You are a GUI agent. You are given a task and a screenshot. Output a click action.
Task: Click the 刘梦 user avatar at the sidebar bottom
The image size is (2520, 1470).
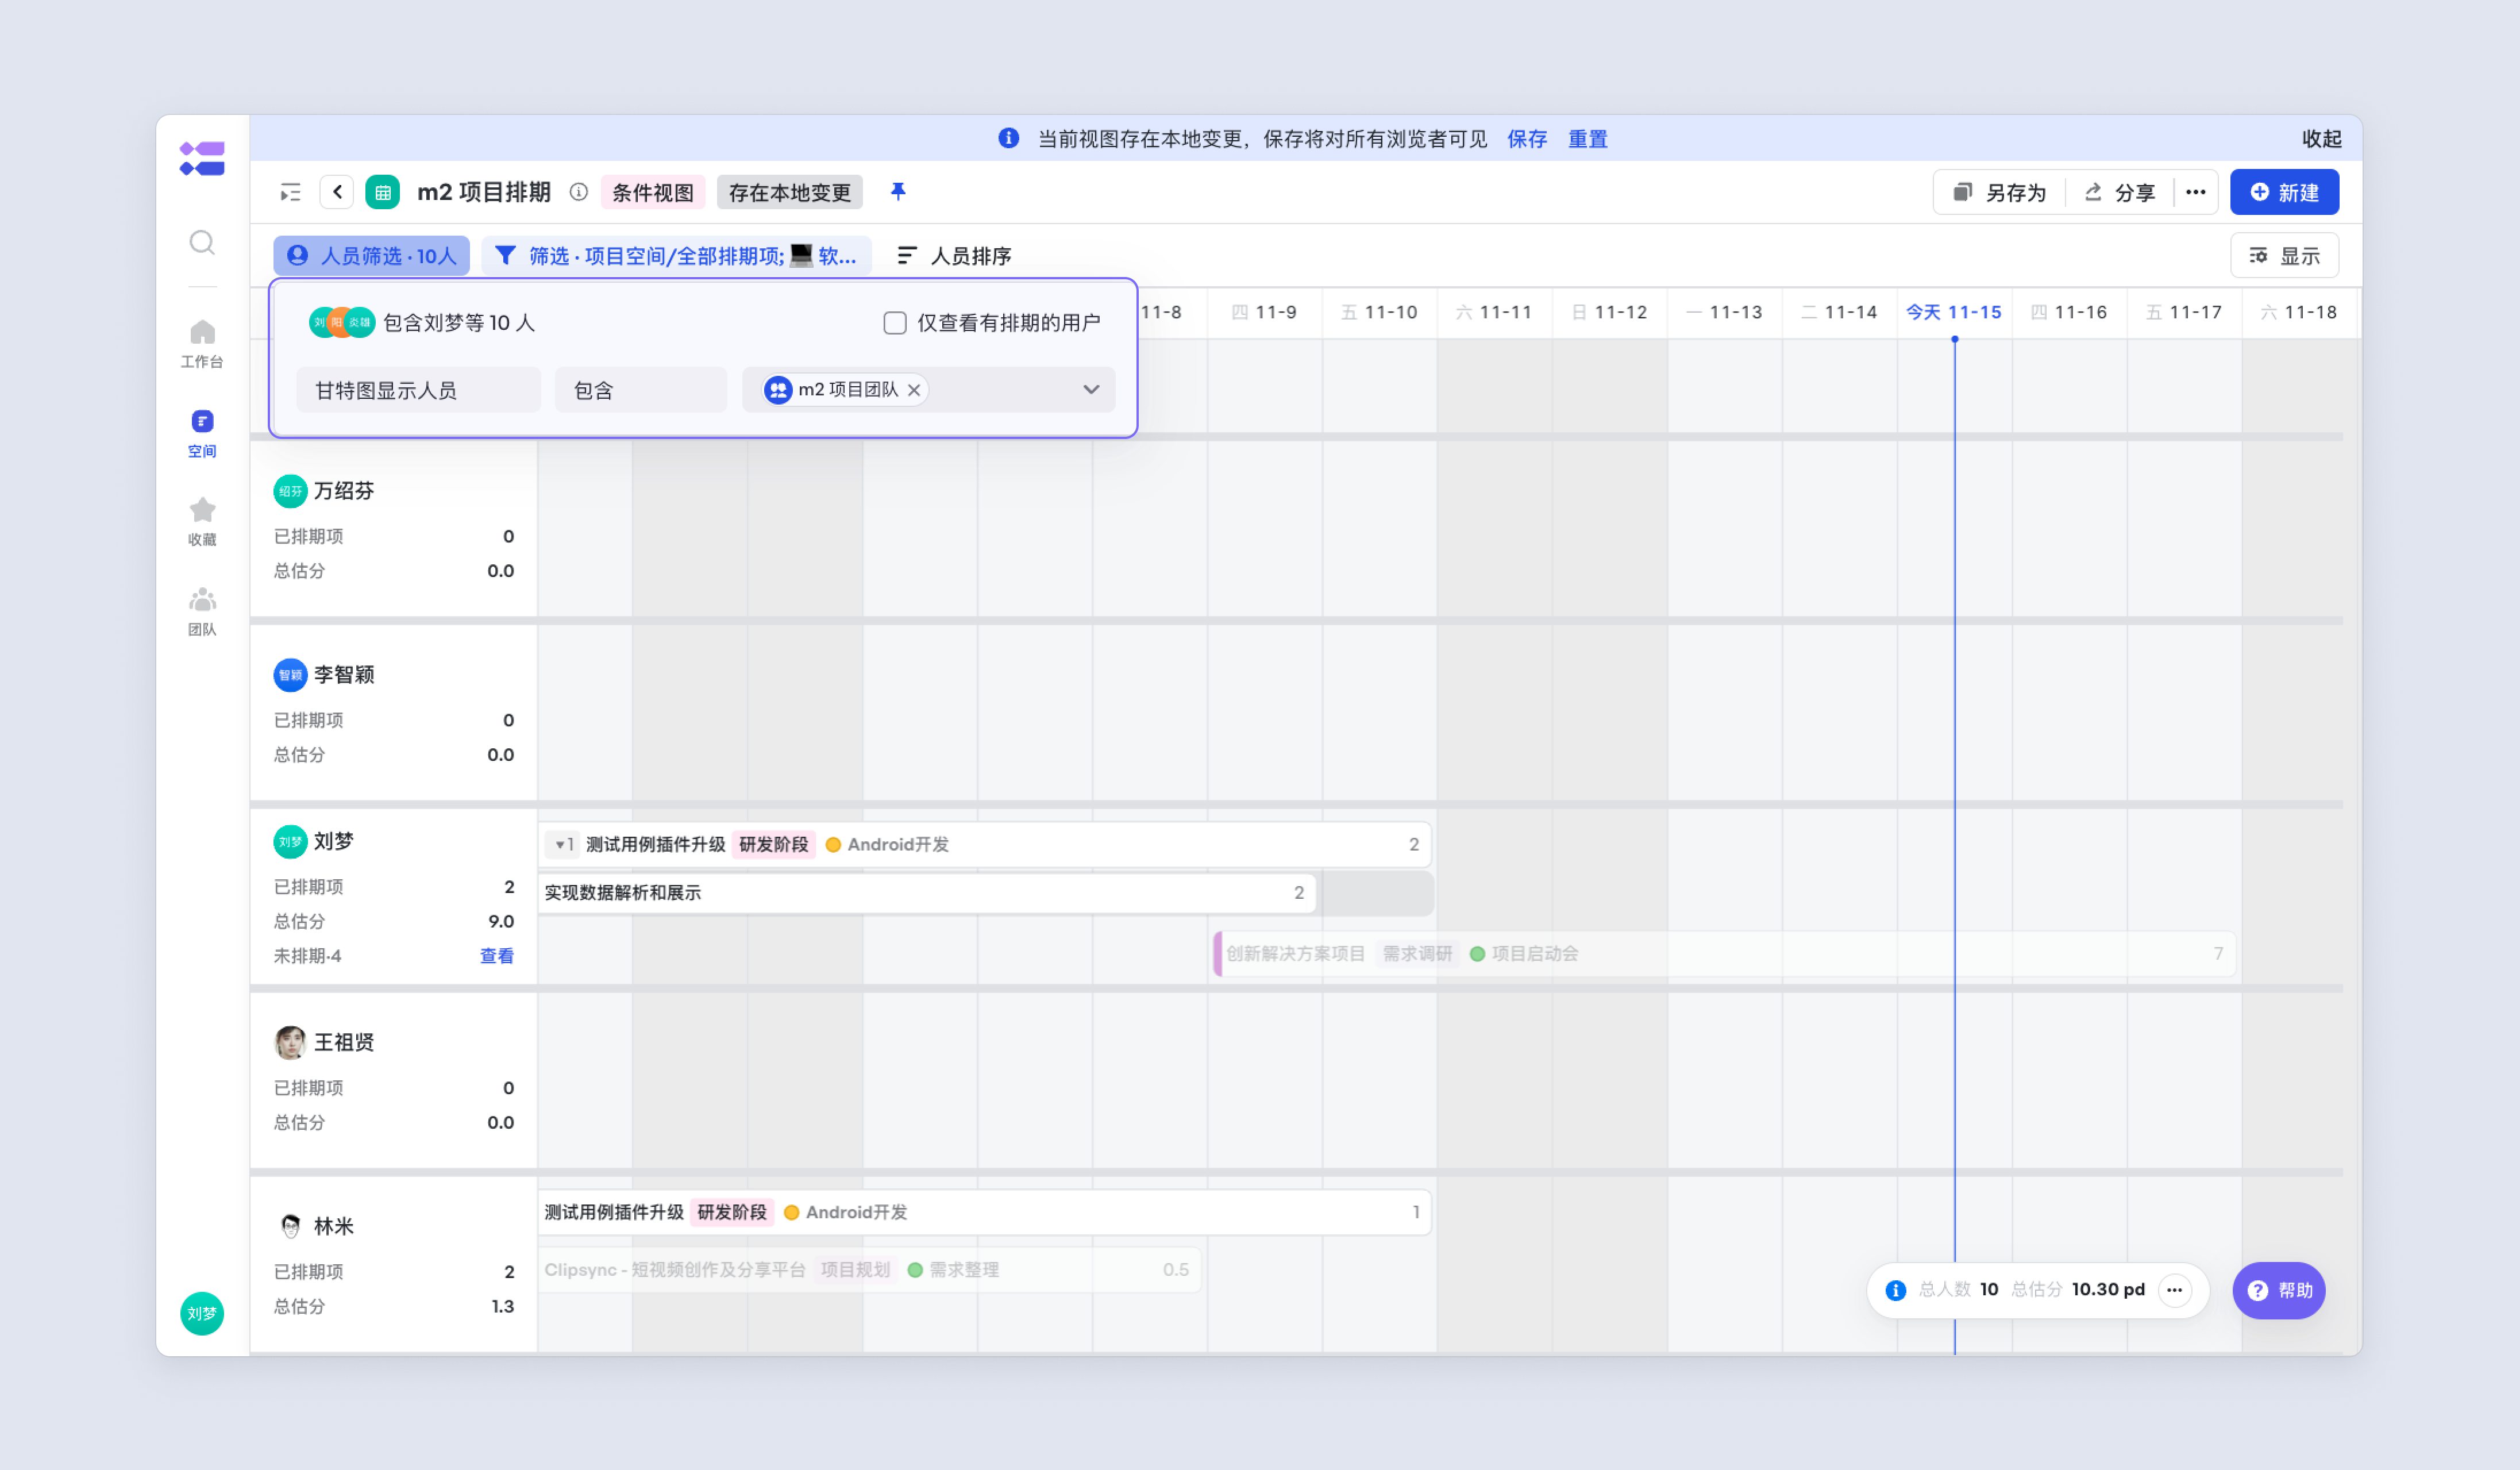coord(202,1313)
